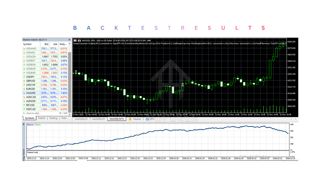The height and width of the screenshot is (183, 326).
Task: Switch to the Trading tab
Action: pyautogui.click(x=53, y=118)
